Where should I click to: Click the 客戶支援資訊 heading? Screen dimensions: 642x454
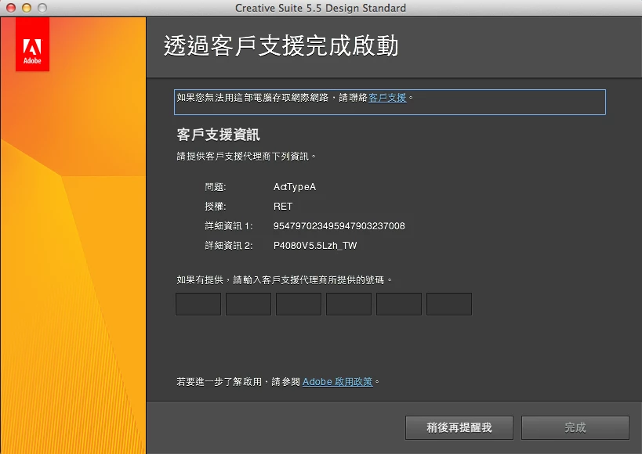(218, 135)
